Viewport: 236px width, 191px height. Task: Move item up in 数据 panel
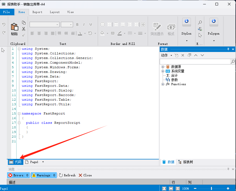click(x=196, y=55)
